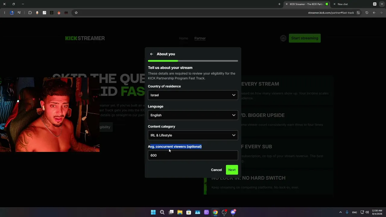Image resolution: width=386 pixels, height=217 pixels.
Task: Show hidden system tray icons
Action: pyautogui.click(x=340, y=212)
